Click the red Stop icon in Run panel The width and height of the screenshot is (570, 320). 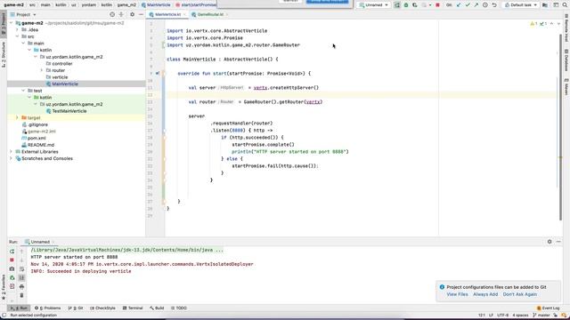pyautogui.click(x=12, y=260)
